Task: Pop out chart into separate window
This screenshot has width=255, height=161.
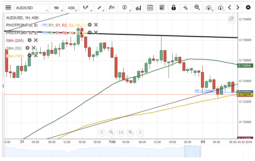Action: click(x=231, y=19)
